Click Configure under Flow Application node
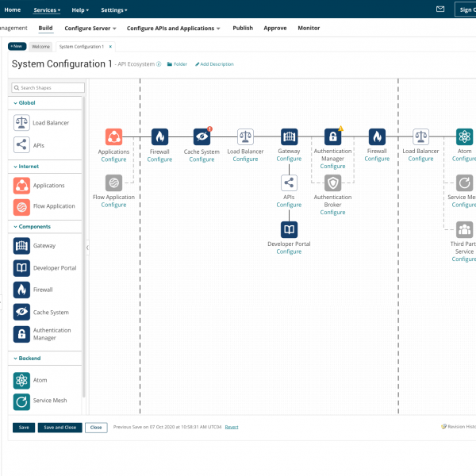The image size is (476, 476). 113,205
